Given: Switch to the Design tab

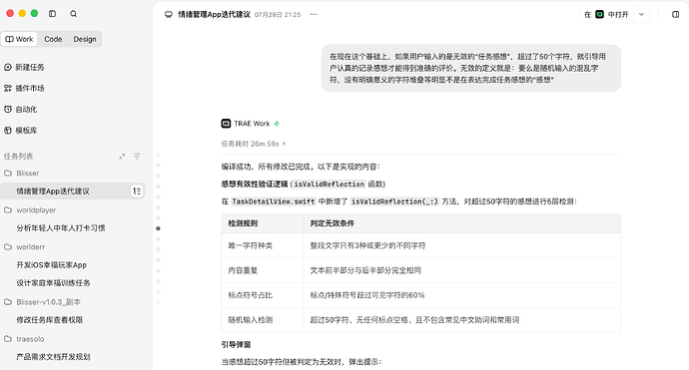Looking at the screenshot, I should (85, 39).
